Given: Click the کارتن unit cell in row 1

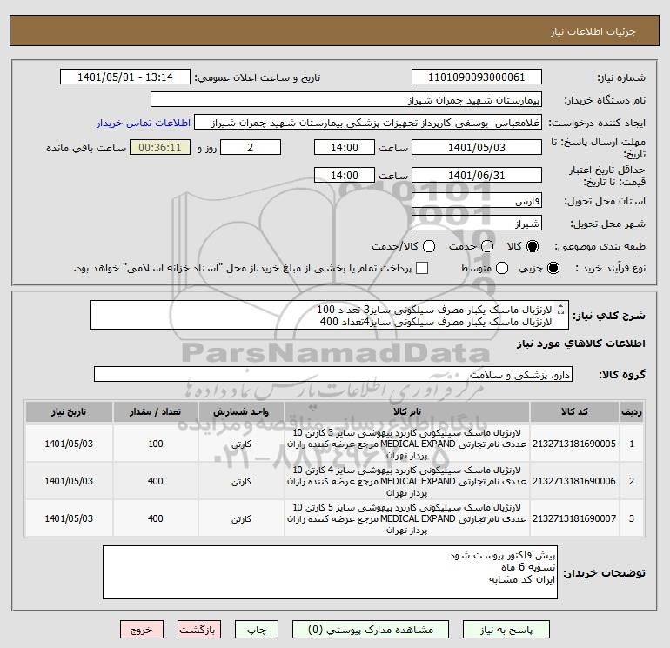Looking at the screenshot, I should [x=241, y=444].
